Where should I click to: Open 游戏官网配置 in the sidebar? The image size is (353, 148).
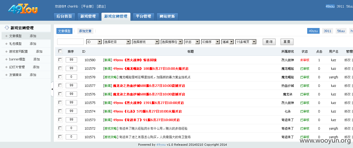coord(19,52)
